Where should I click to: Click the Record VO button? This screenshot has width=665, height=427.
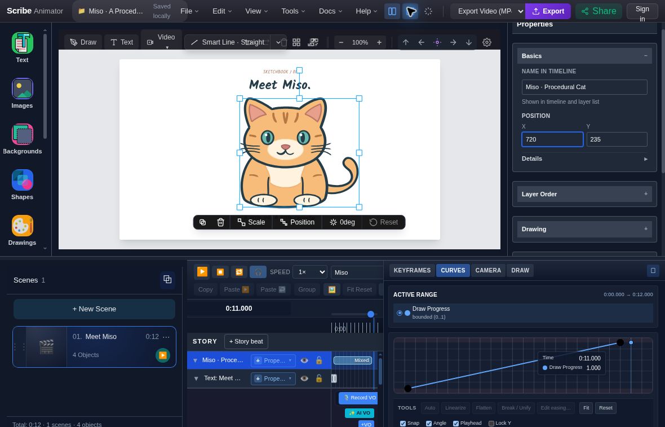pos(358,398)
